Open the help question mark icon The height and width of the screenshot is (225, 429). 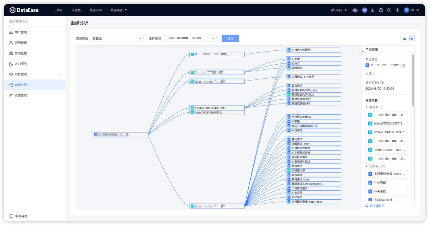(389, 10)
